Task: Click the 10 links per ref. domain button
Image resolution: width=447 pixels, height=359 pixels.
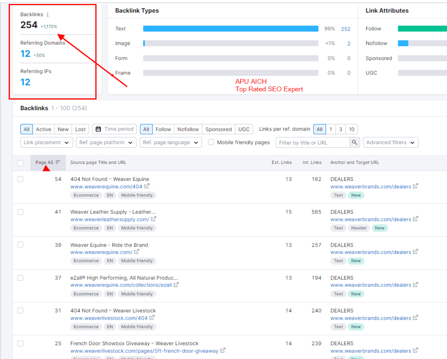Action: point(351,129)
